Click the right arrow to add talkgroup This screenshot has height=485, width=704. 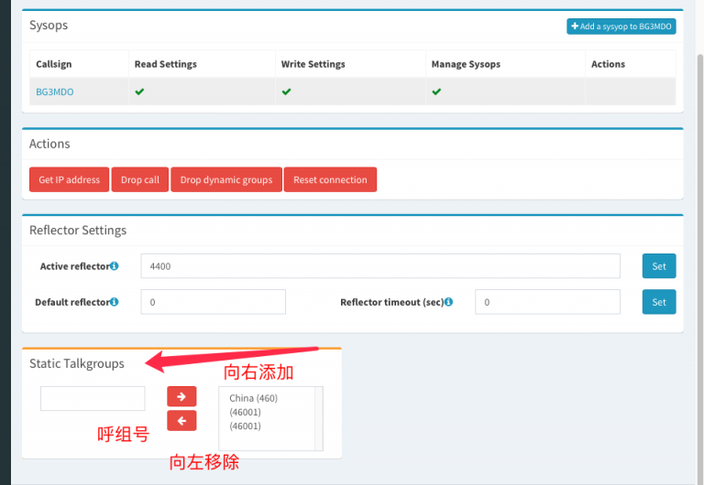click(x=181, y=396)
